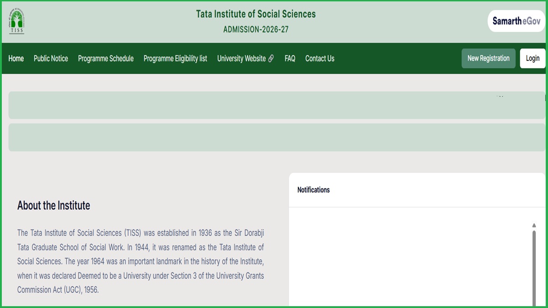This screenshot has width=548, height=308.
Task: Visit the University Website link
Action: pyautogui.click(x=242, y=58)
